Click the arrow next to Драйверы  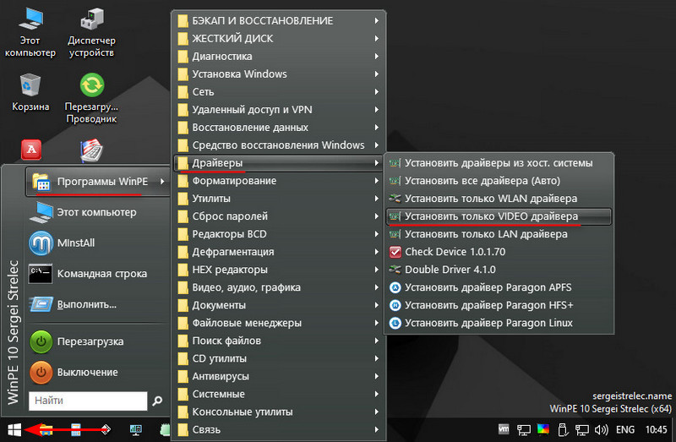376,163
